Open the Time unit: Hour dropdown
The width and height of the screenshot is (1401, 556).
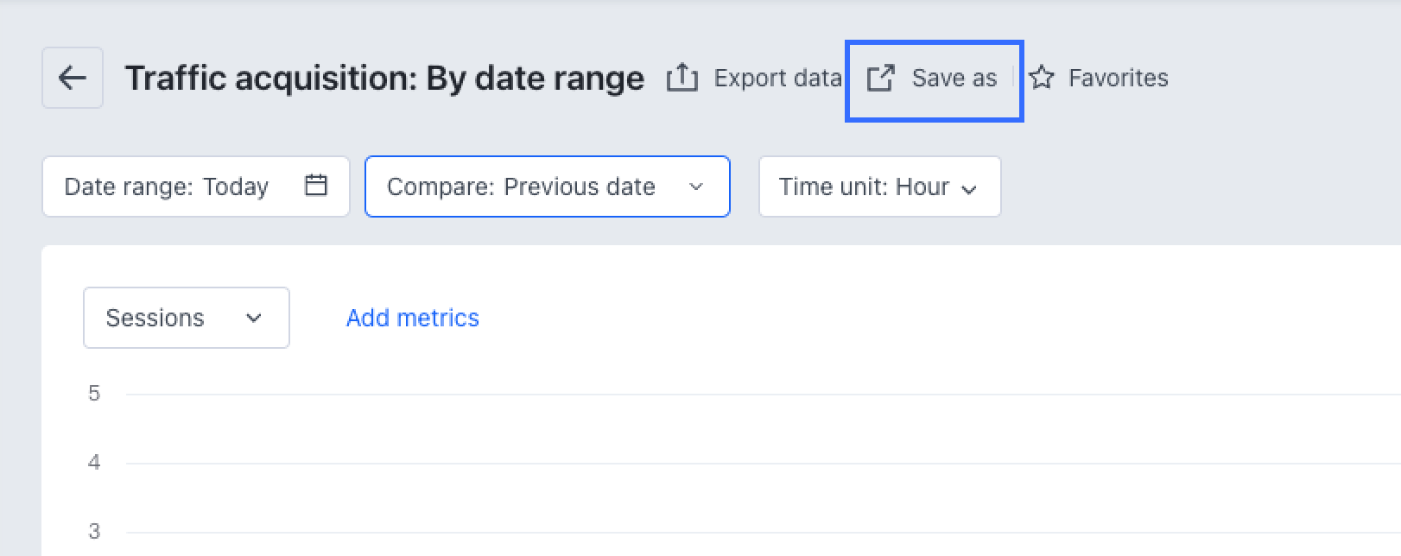point(864,186)
